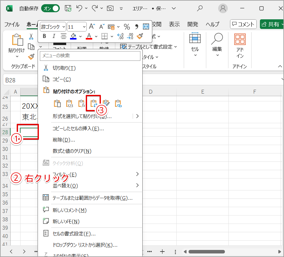Image resolution: width=284 pixels, height=257 pixels.
Task: Choose 切り取り(T) from context menu
Action: [x=90, y=68]
